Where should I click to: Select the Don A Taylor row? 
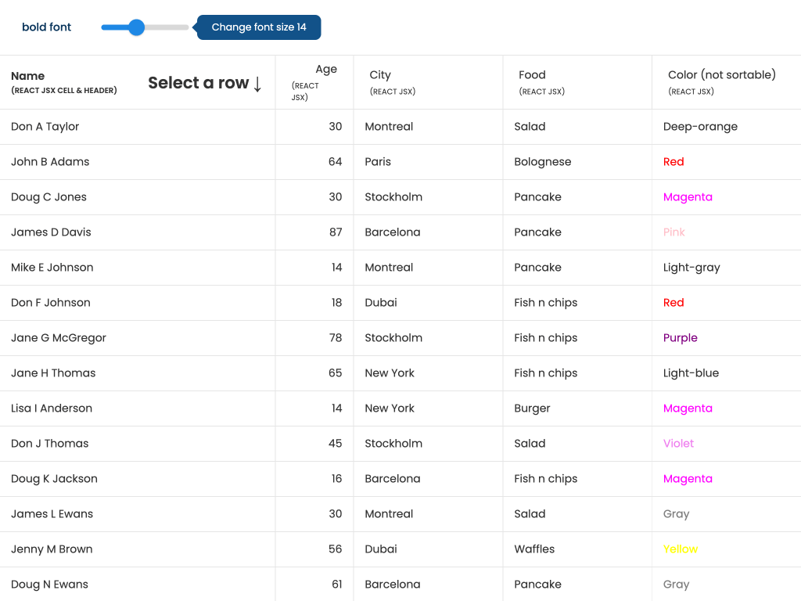[x=45, y=127]
